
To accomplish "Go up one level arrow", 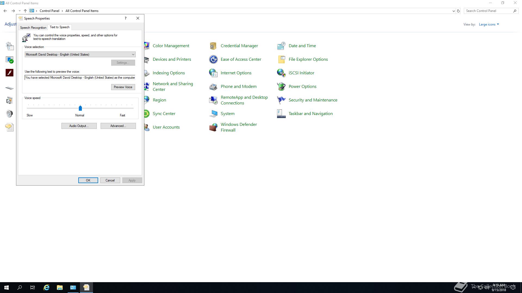I will [x=25, y=11].
